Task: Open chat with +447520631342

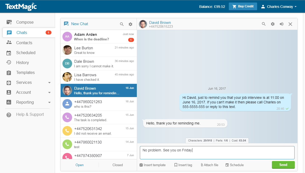Action: click(x=99, y=131)
